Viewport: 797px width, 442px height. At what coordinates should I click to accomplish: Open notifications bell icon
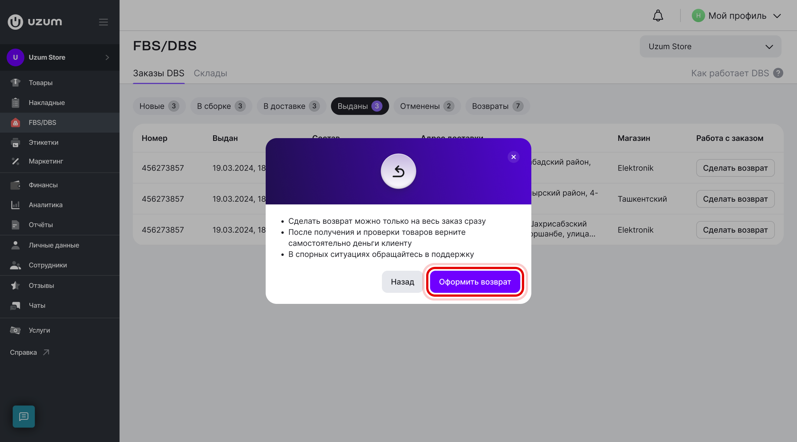point(658,16)
